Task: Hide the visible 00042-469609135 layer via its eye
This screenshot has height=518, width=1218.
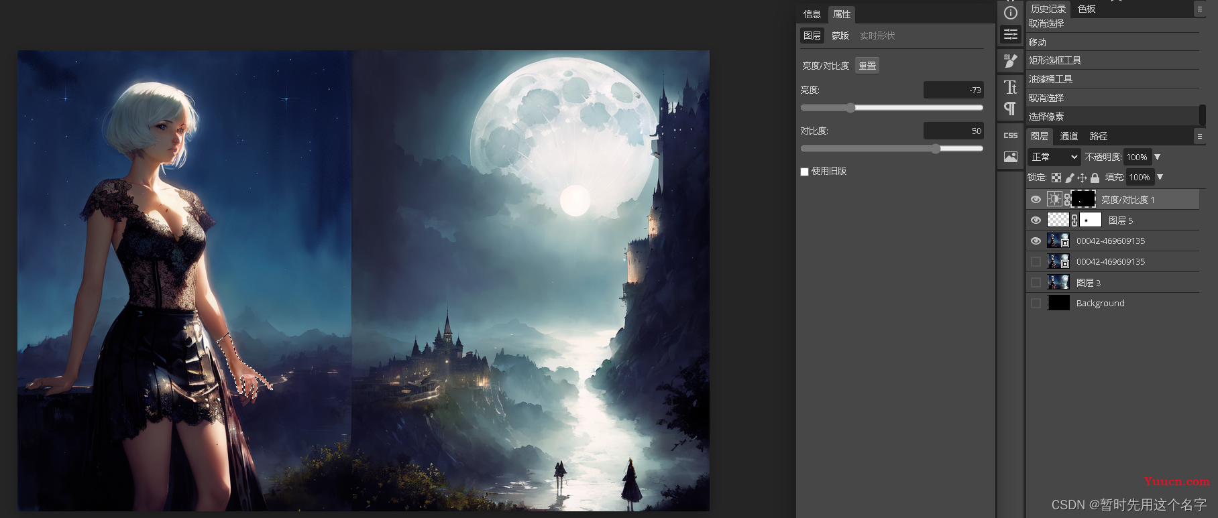Action: (x=1036, y=241)
